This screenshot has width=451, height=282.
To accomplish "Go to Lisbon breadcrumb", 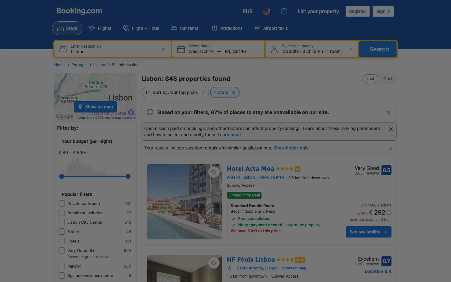I will (x=99, y=65).
